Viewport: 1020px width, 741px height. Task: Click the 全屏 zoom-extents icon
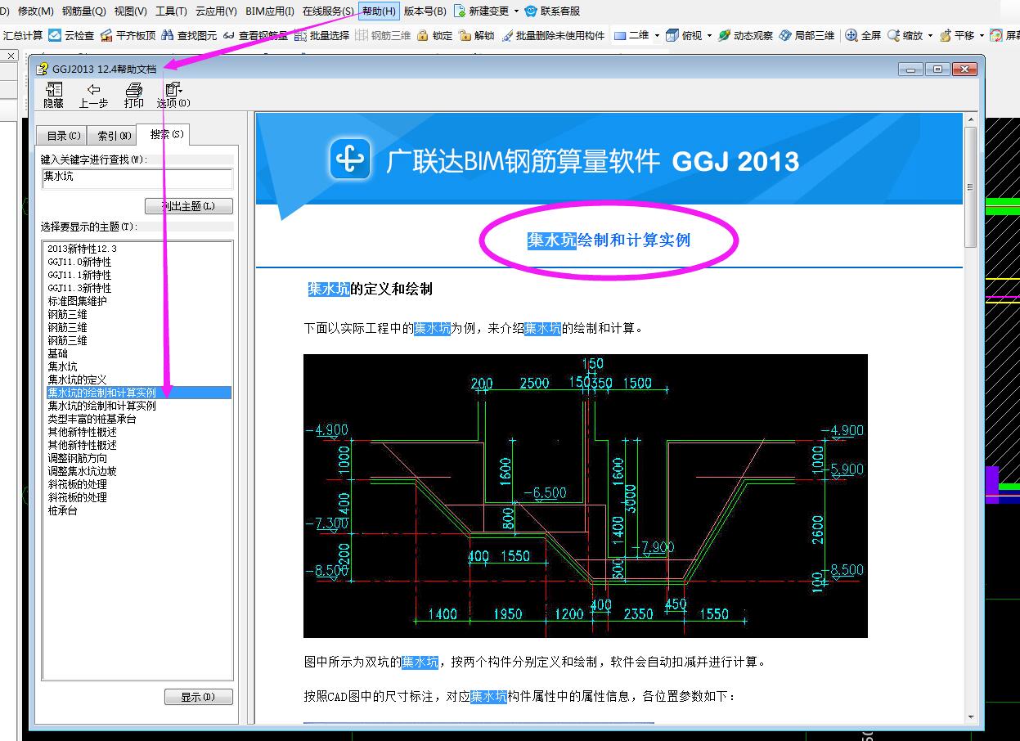(863, 35)
